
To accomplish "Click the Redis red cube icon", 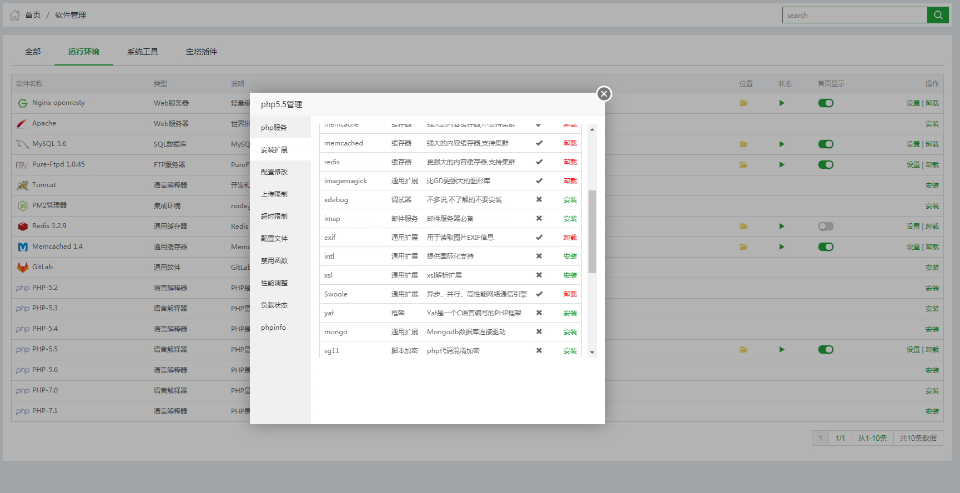I will 23,227.
